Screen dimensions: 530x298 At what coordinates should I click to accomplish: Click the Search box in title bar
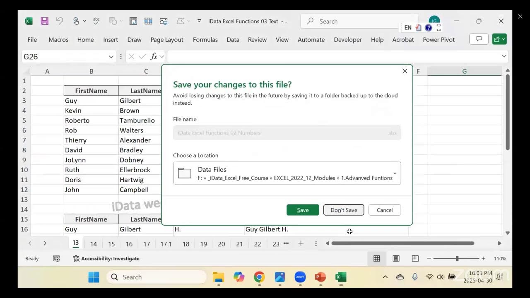point(359,21)
